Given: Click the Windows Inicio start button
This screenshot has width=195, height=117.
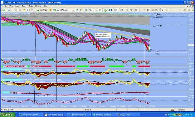Looking at the screenshot, I should tap(8, 115).
